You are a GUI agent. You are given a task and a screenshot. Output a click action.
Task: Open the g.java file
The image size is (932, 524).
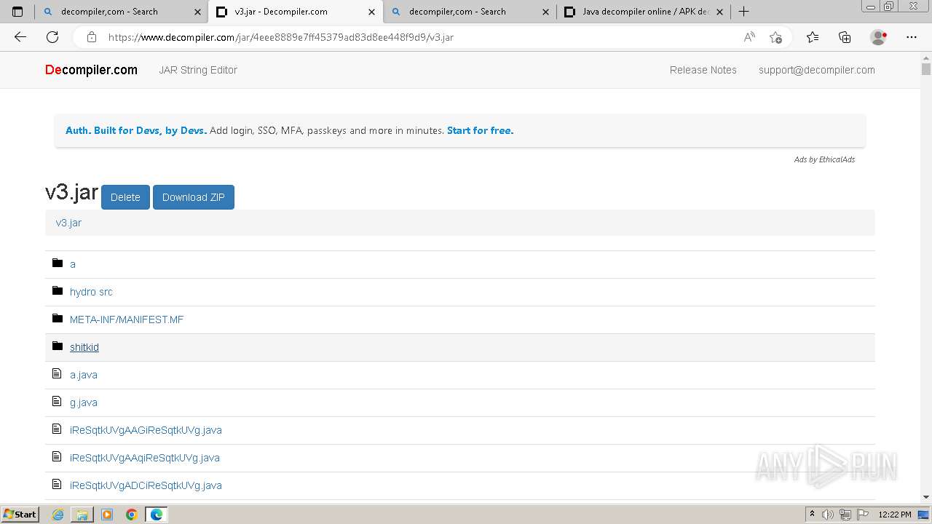tap(84, 402)
